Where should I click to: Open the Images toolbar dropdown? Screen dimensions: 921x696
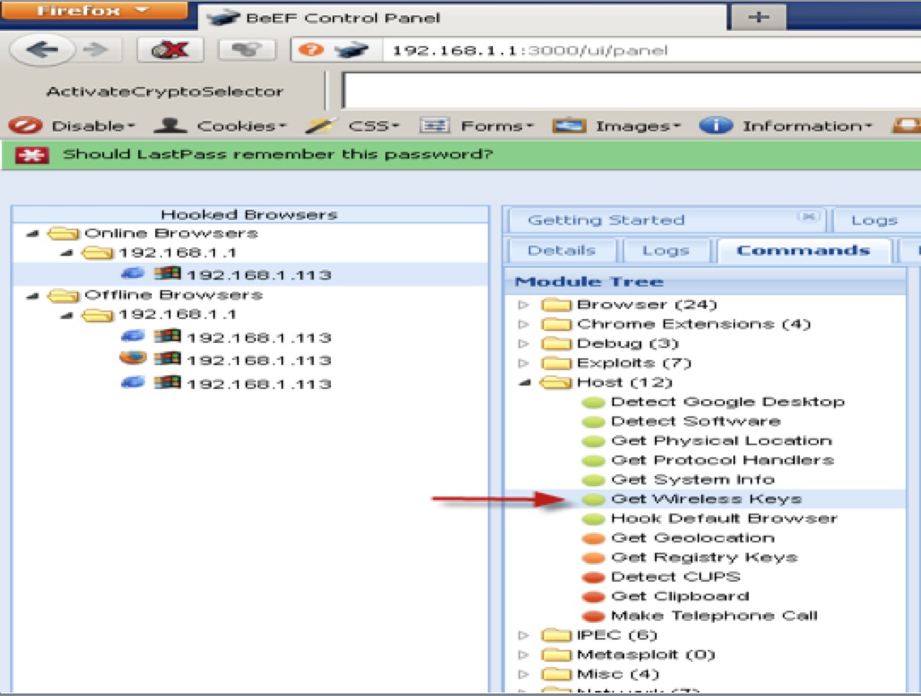(617, 126)
